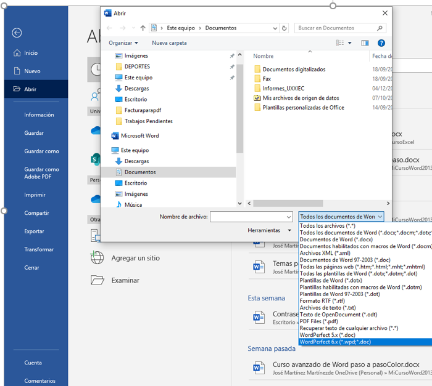Open the Herramientas dropdown
The height and width of the screenshot is (386, 432).
[269, 230]
